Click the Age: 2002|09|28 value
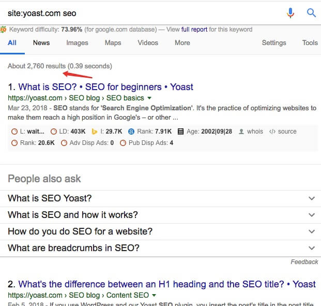This screenshot has height=306, width=321. click(217, 132)
